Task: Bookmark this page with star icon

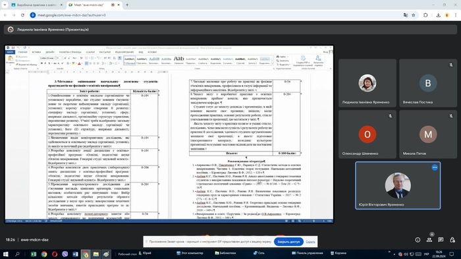Action: tap(414, 15)
